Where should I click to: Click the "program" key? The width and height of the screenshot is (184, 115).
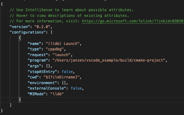tap(38, 60)
